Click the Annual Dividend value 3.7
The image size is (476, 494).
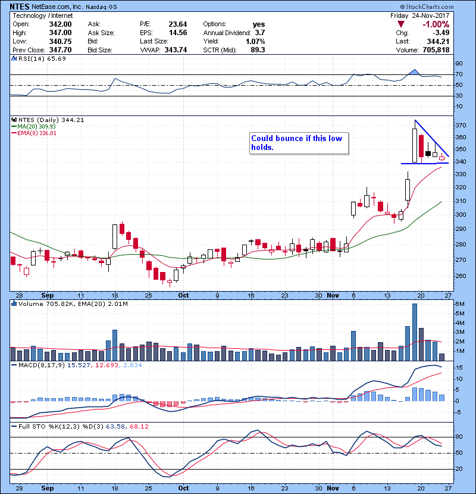click(x=260, y=33)
